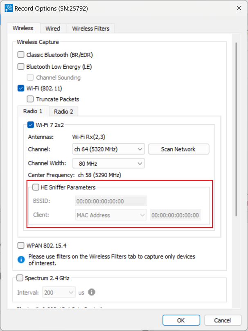
Task: Select the Radio 1 tab
Action: [33, 111]
